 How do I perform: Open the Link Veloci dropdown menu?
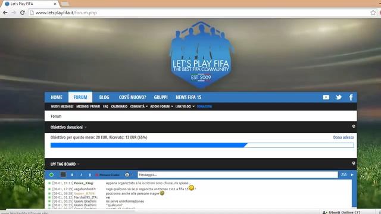pos(185,106)
